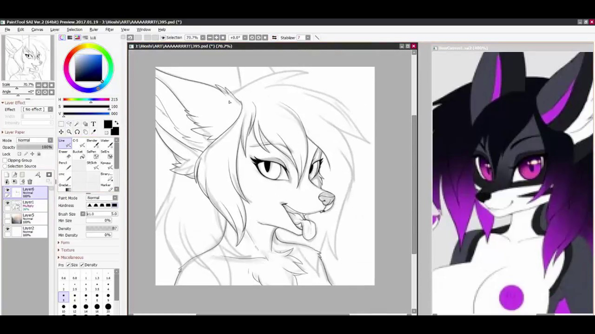Select the Hand pan tool
The image size is (595, 334).
pyautogui.click(x=85, y=132)
